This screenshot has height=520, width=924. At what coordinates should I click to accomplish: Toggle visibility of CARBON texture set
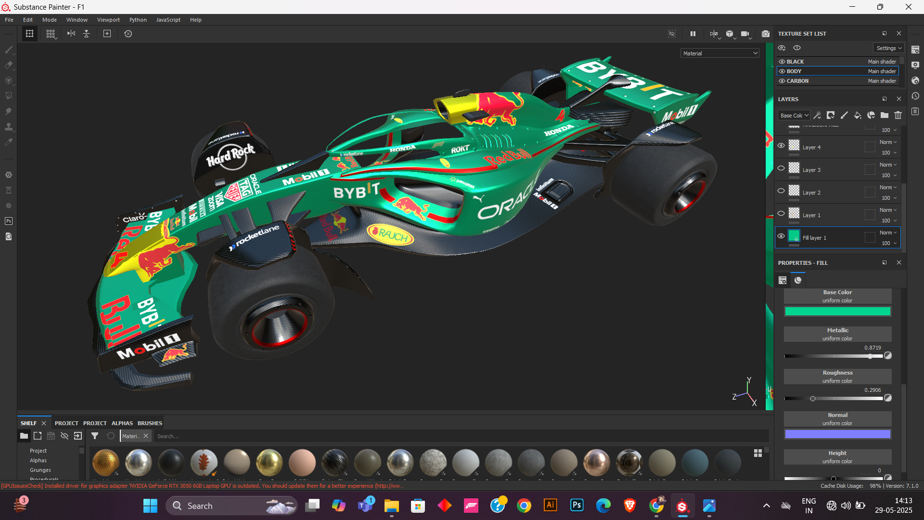(x=782, y=81)
